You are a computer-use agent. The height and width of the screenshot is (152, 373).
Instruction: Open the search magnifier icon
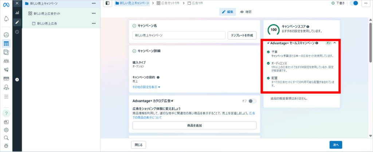pyautogui.click(x=7, y=138)
